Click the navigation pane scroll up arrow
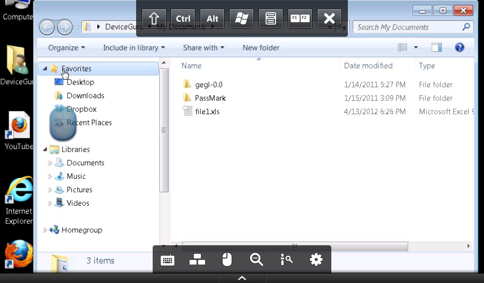Viewport: 484px width, 283px height. 164,63
